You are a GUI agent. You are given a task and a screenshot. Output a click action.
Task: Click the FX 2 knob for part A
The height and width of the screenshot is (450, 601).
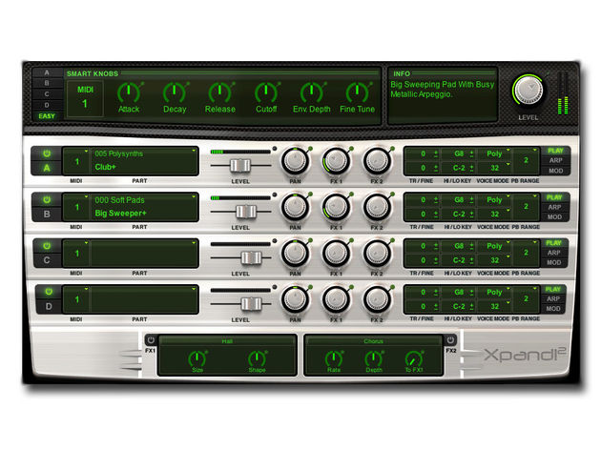[377, 161]
